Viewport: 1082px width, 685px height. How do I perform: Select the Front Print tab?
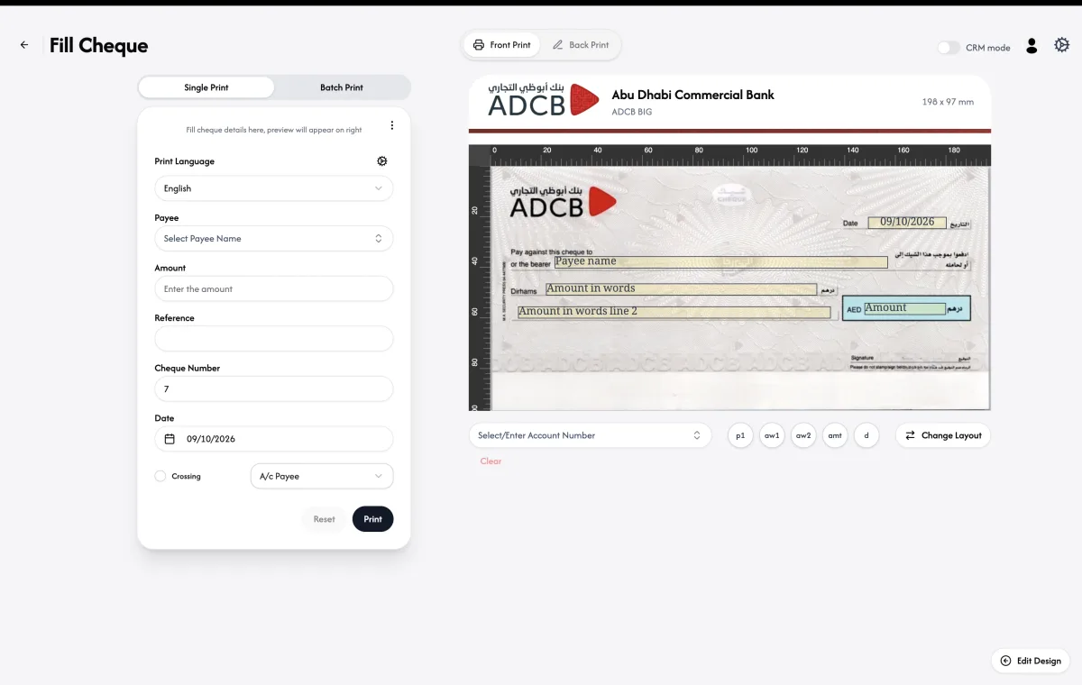(502, 45)
